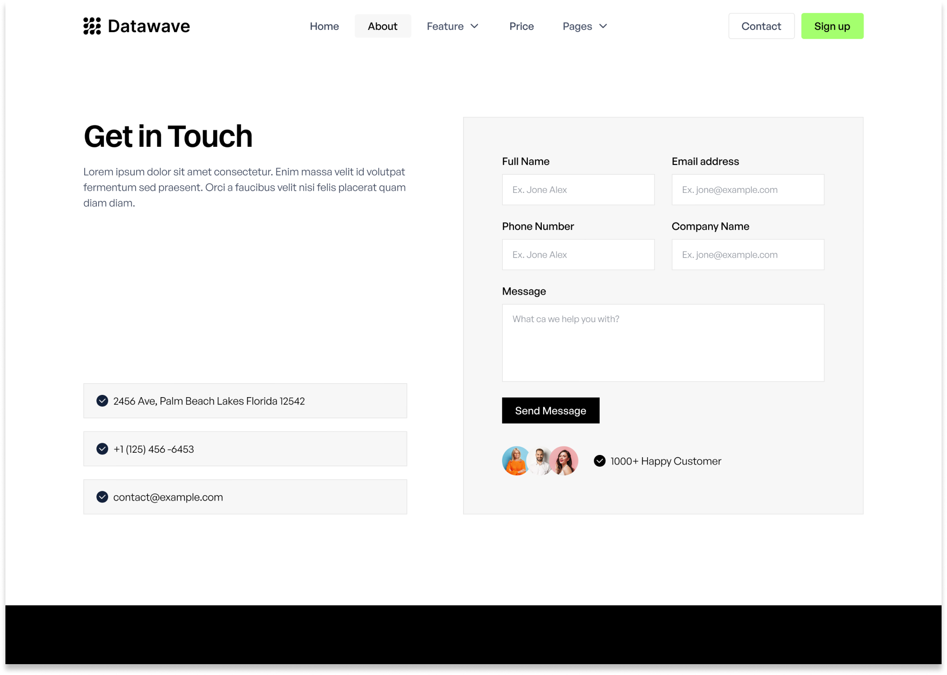Click the bearded man avatar
This screenshot has width=947, height=675.
pyautogui.click(x=540, y=461)
